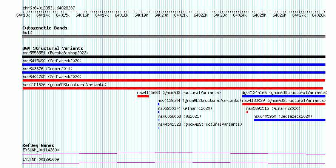Click the 64028k ruler tick label
This screenshot has height=168, width=336.
click(318, 15)
